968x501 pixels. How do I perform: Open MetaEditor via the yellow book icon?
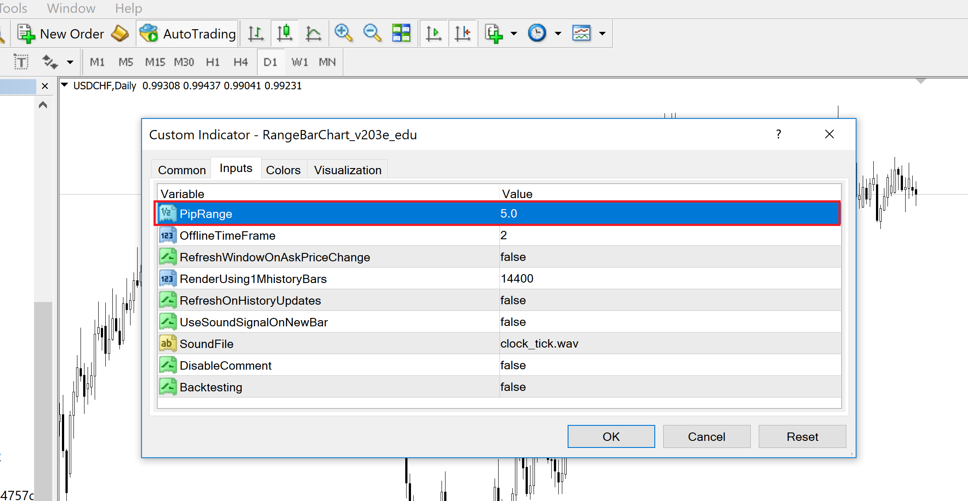point(120,34)
